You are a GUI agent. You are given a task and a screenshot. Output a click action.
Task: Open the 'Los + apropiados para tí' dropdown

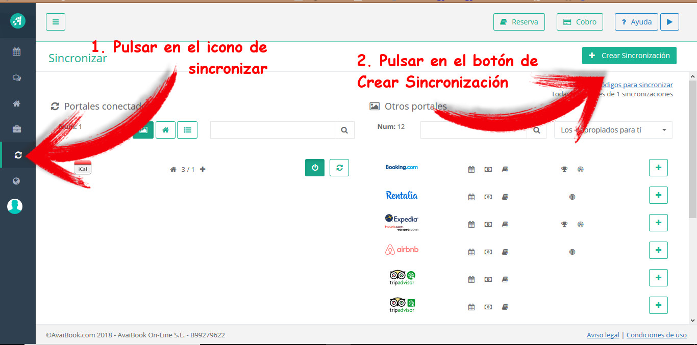[x=613, y=130]
